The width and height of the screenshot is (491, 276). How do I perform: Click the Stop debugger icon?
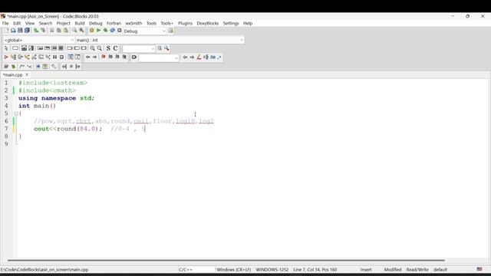[x=61, y=57]
